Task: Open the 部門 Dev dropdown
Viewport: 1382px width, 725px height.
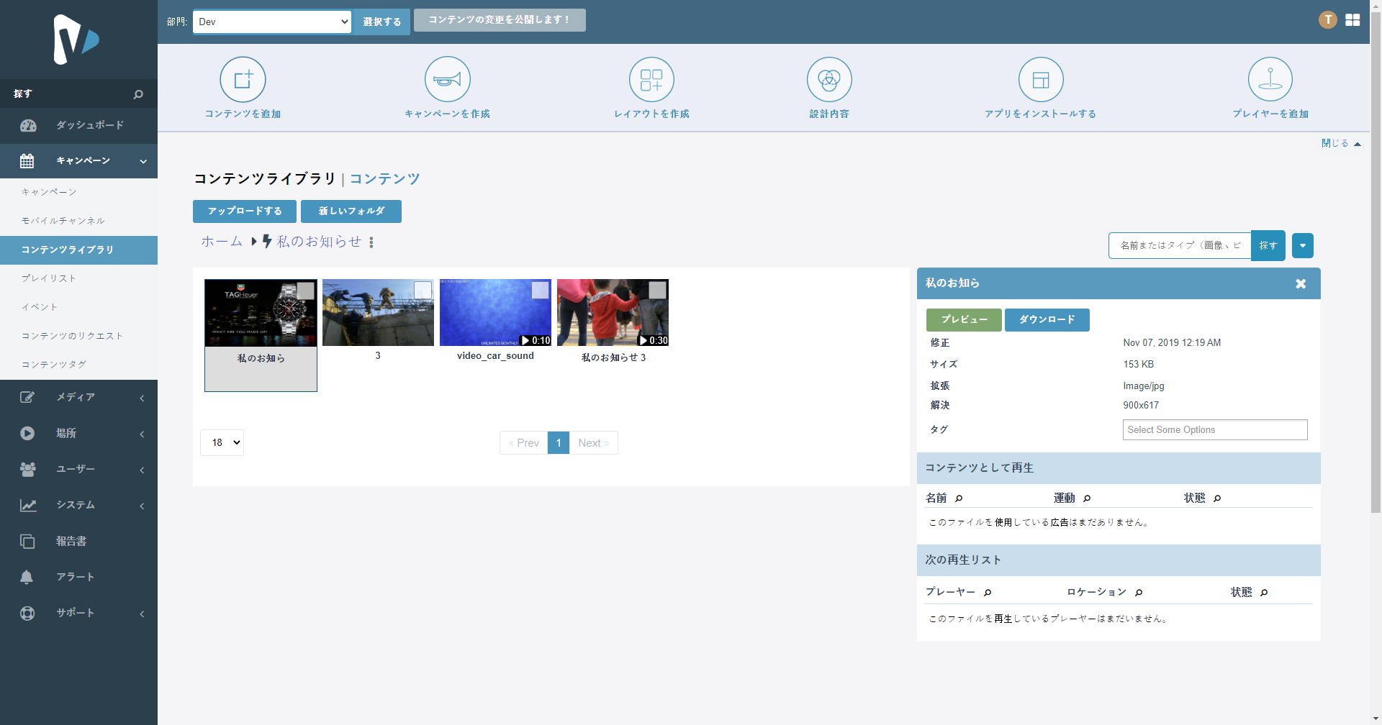Action: [272, 22]
